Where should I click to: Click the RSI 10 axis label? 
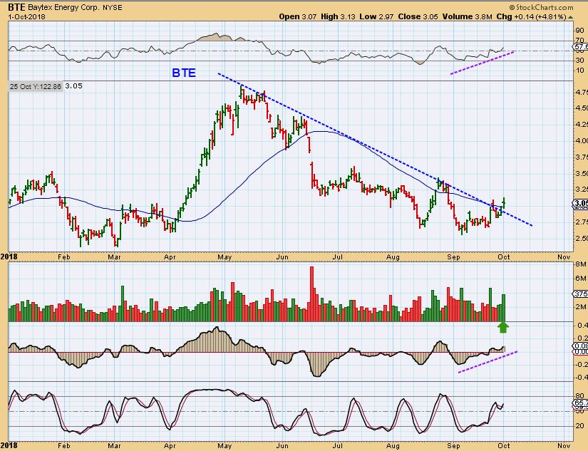(x=579, y=71)
